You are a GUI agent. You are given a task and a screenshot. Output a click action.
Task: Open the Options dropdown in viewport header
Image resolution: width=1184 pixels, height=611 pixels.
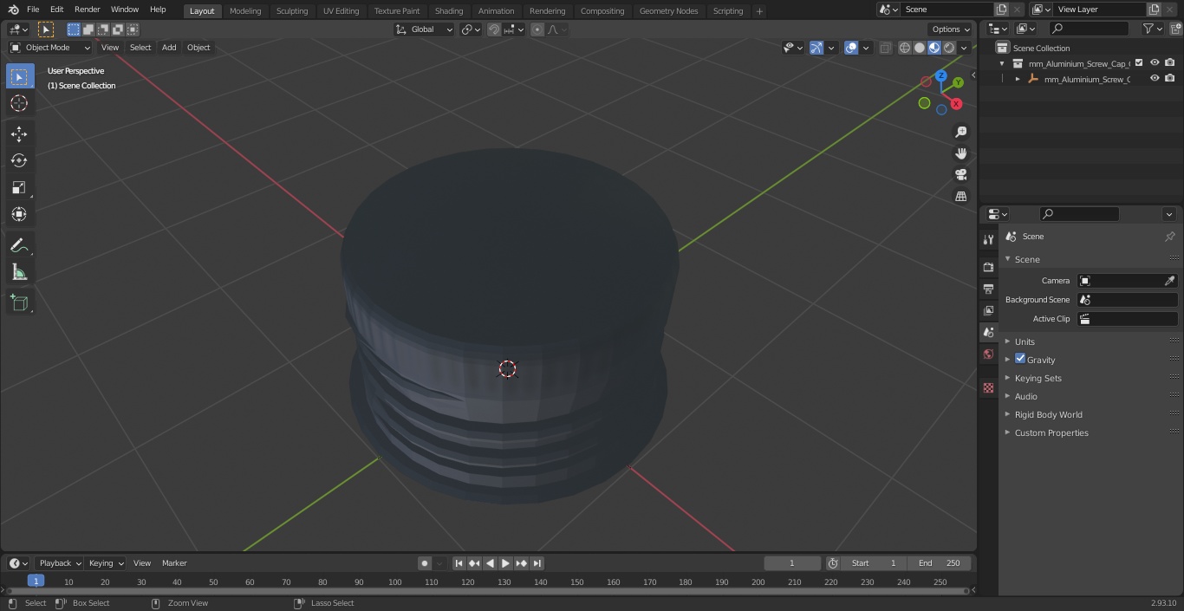[951, 29]
